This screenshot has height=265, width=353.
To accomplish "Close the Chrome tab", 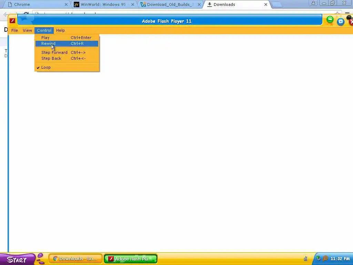I will [x=66, y=4].
